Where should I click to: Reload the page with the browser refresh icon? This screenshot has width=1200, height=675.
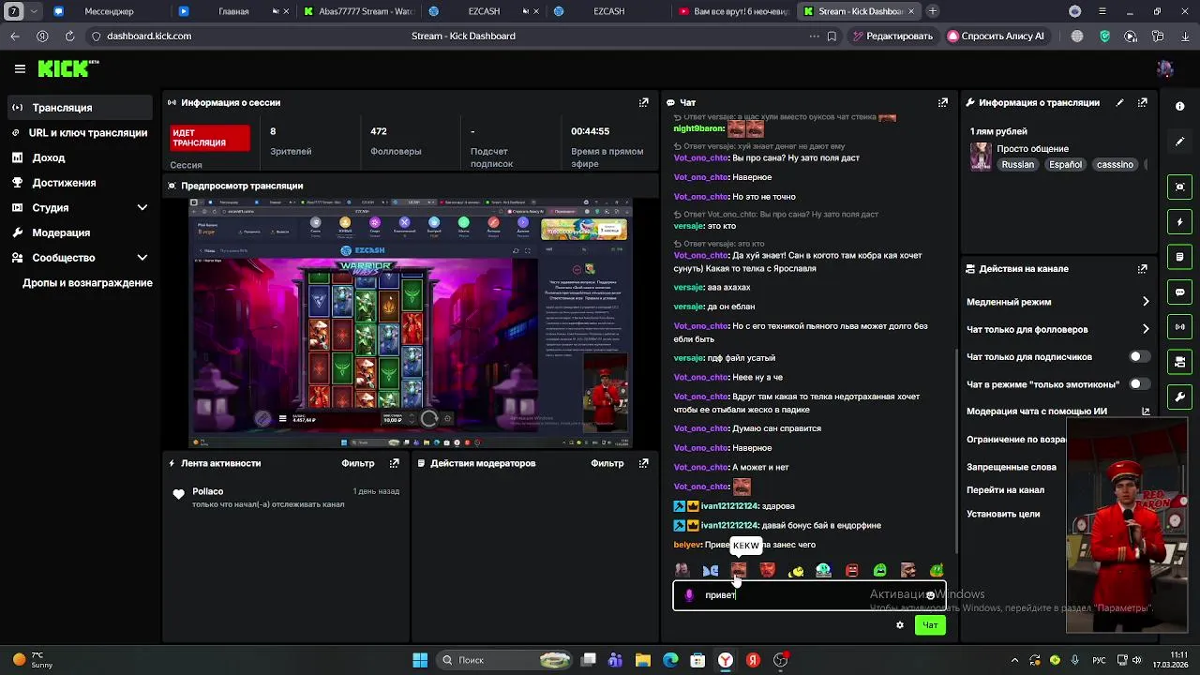click(x=69, y=36)
